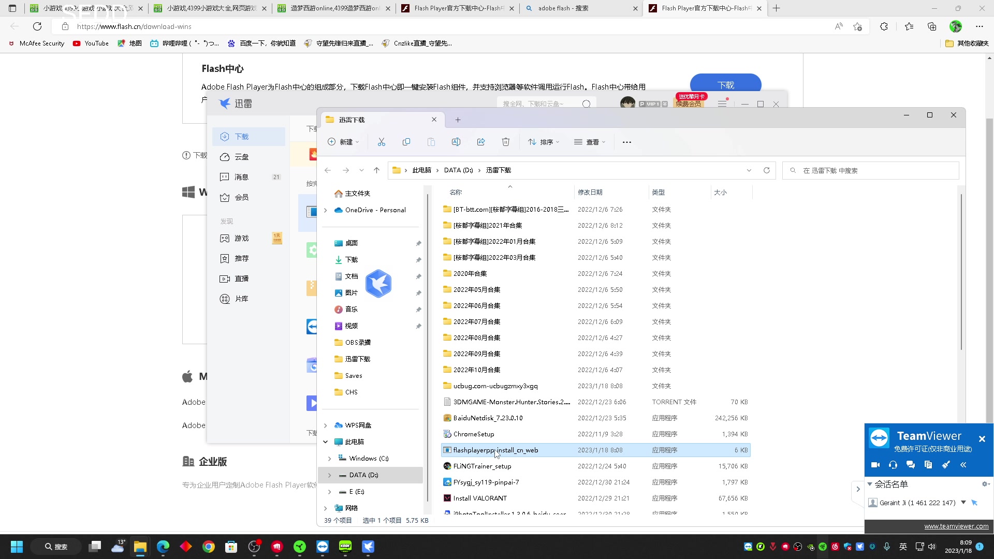The width and height of the screenshot is (994, 559).
Task: Go up one folder level in Explorer
Action: 376,170
